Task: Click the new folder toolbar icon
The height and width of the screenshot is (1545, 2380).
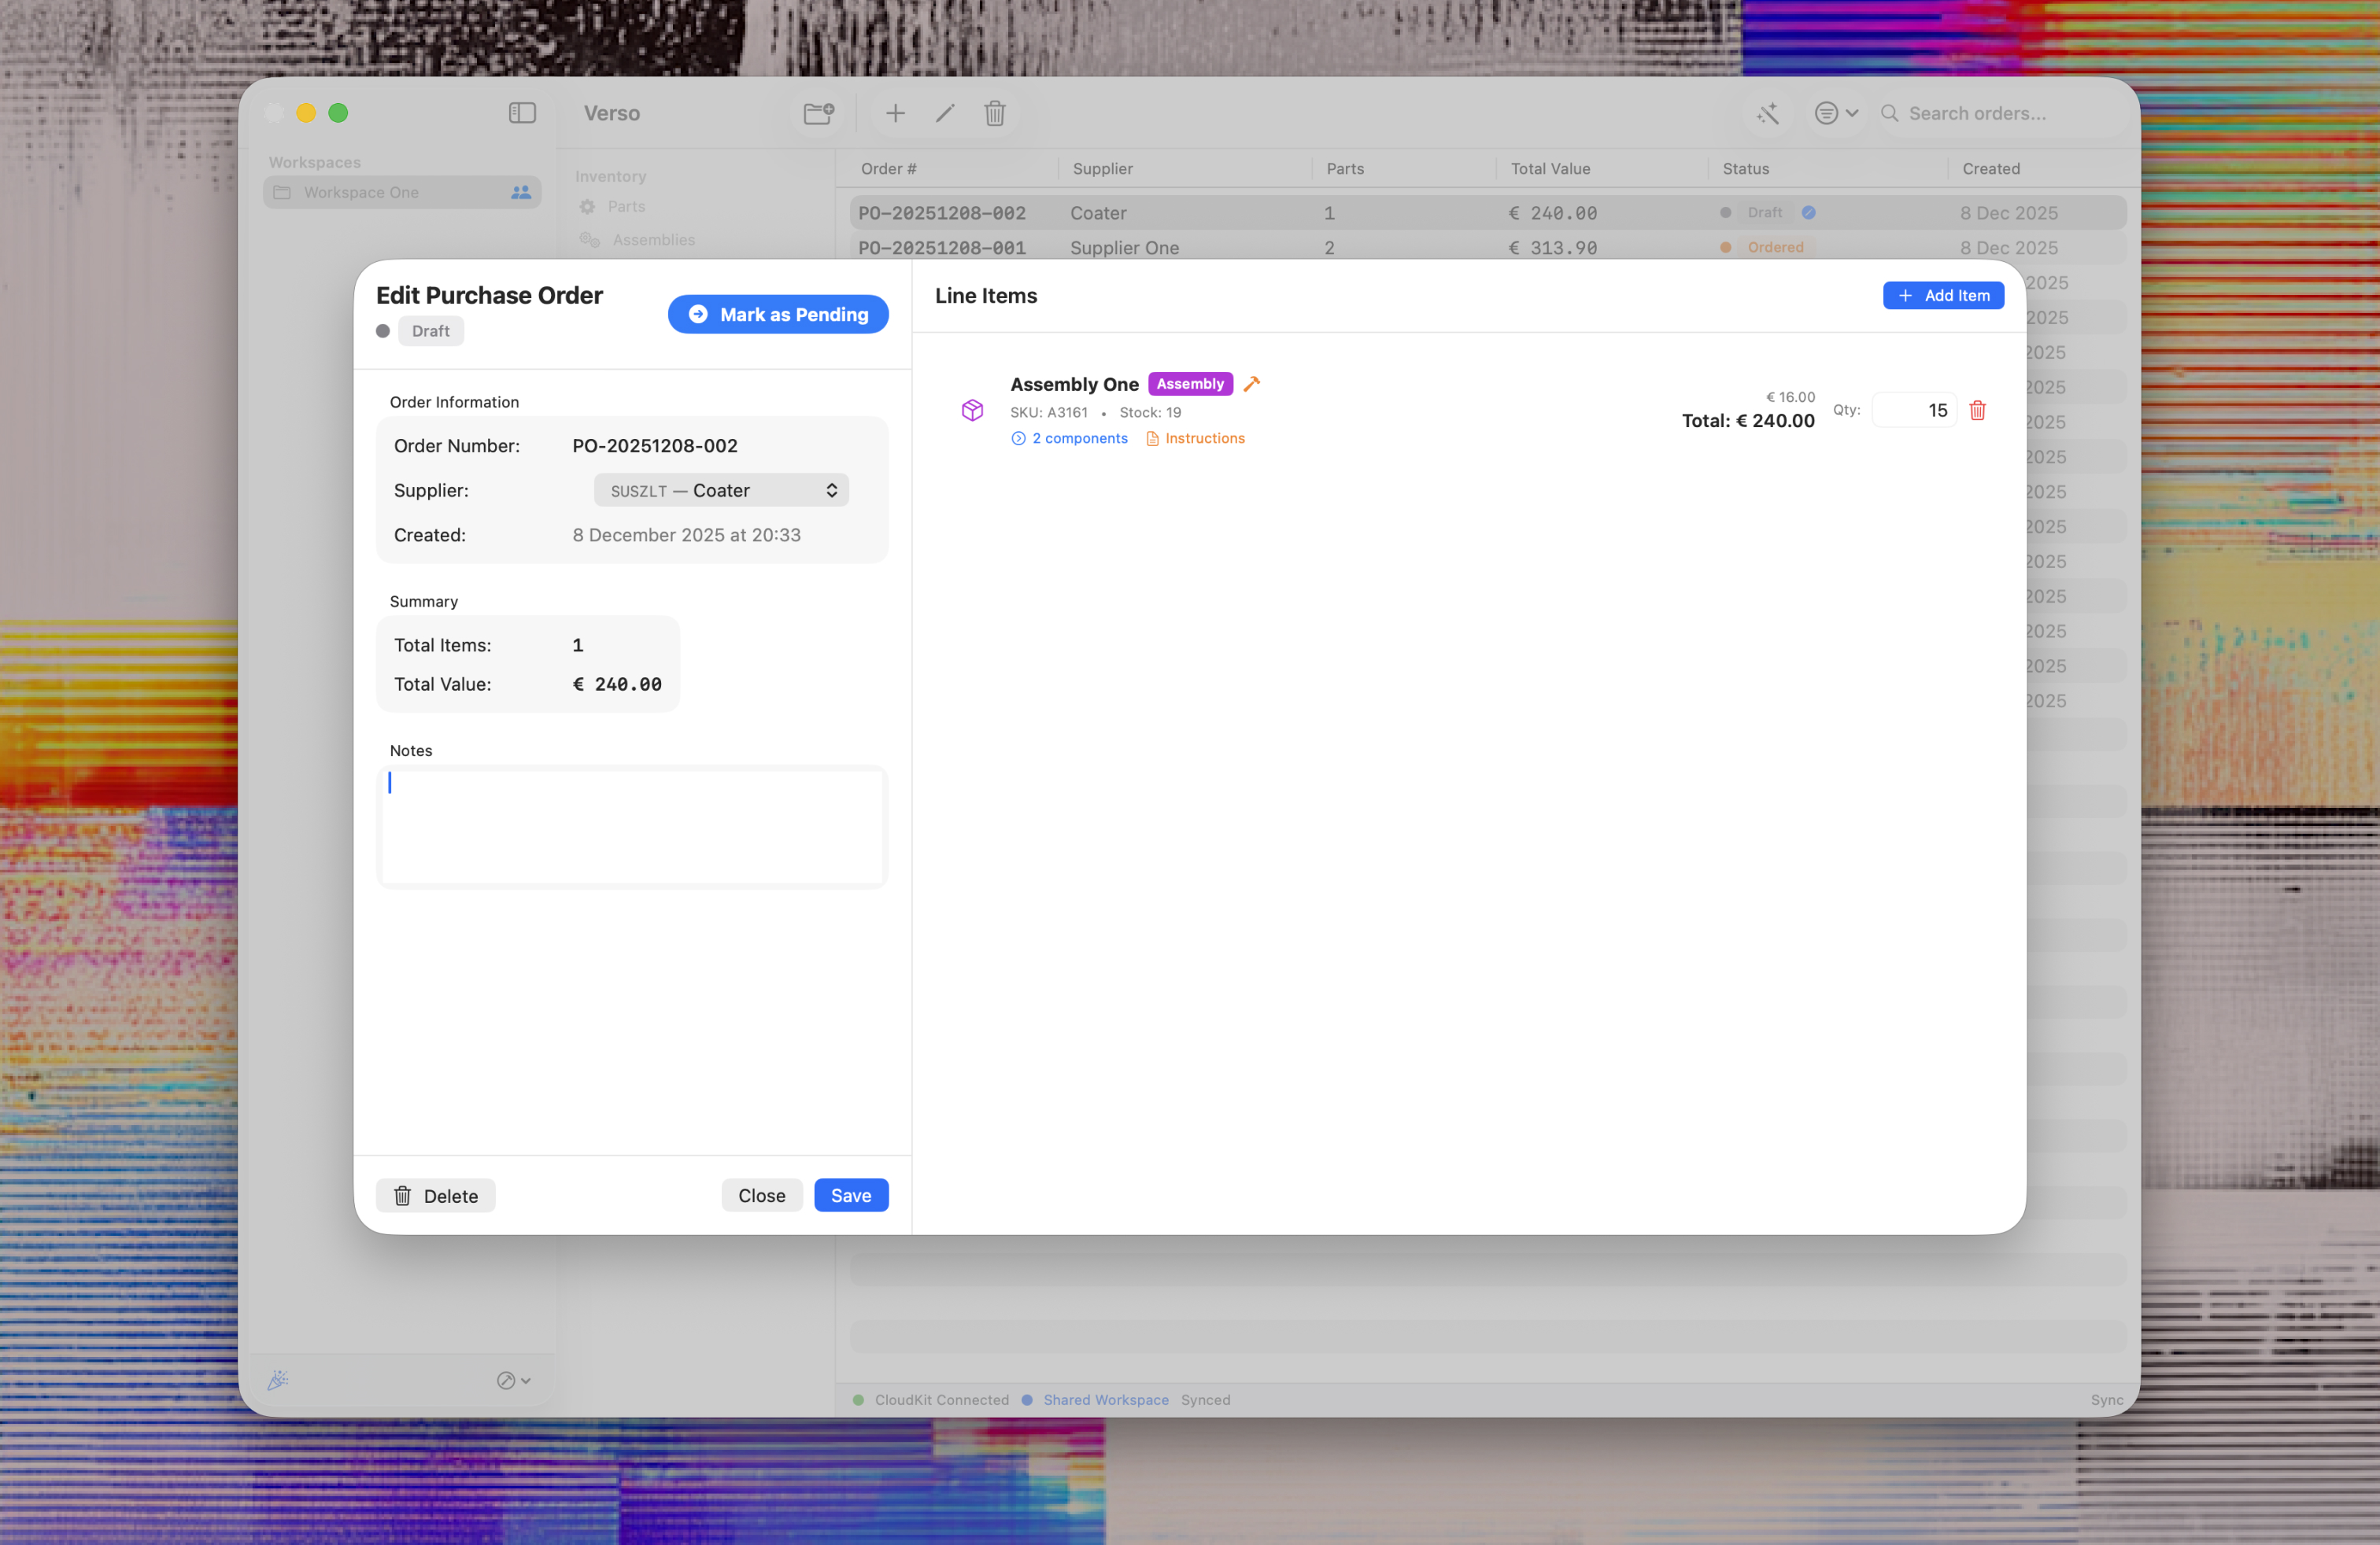Action: click(818, 113)
